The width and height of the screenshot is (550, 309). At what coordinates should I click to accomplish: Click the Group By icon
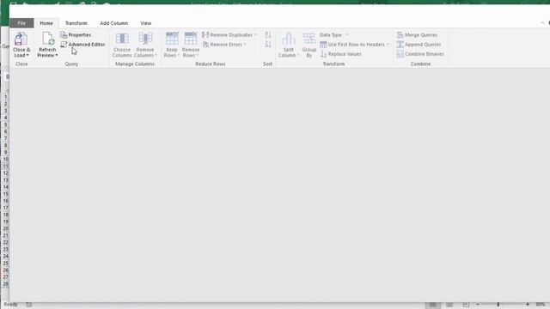(309, 39)
